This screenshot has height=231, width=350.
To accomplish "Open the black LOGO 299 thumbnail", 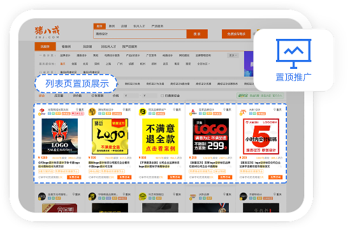I will tap(211, 137).
